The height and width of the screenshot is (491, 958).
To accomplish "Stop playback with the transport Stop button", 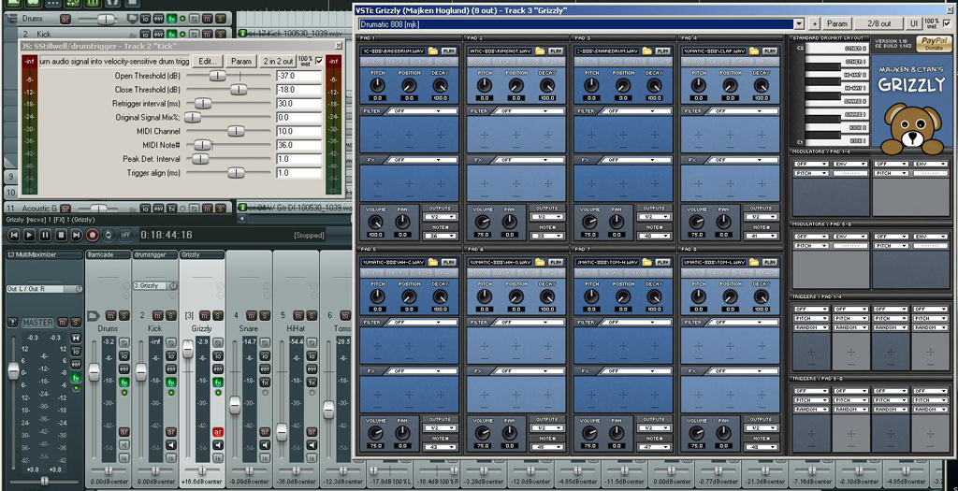I will point(61,235).
